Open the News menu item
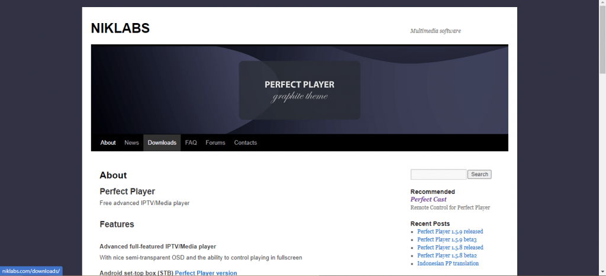The image size is (606, 276). [x=131, y=143]
